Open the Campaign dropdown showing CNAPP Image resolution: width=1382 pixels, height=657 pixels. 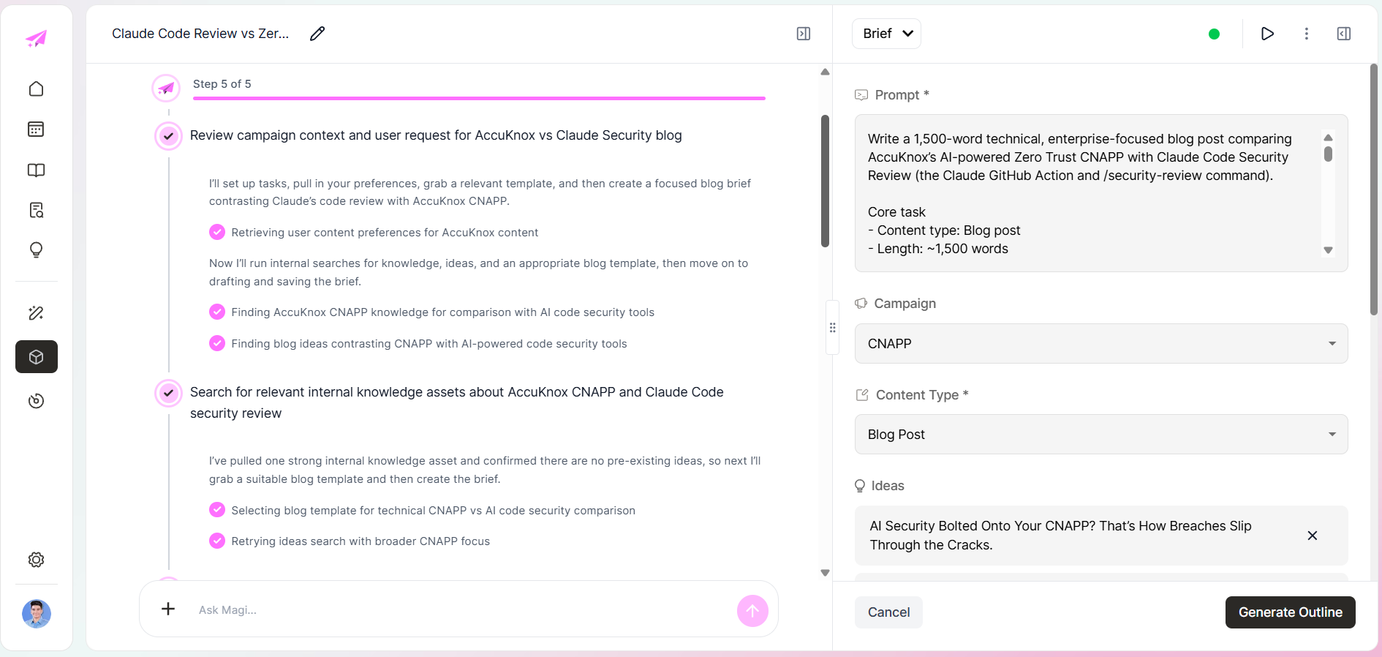(x=1101, y=344)
